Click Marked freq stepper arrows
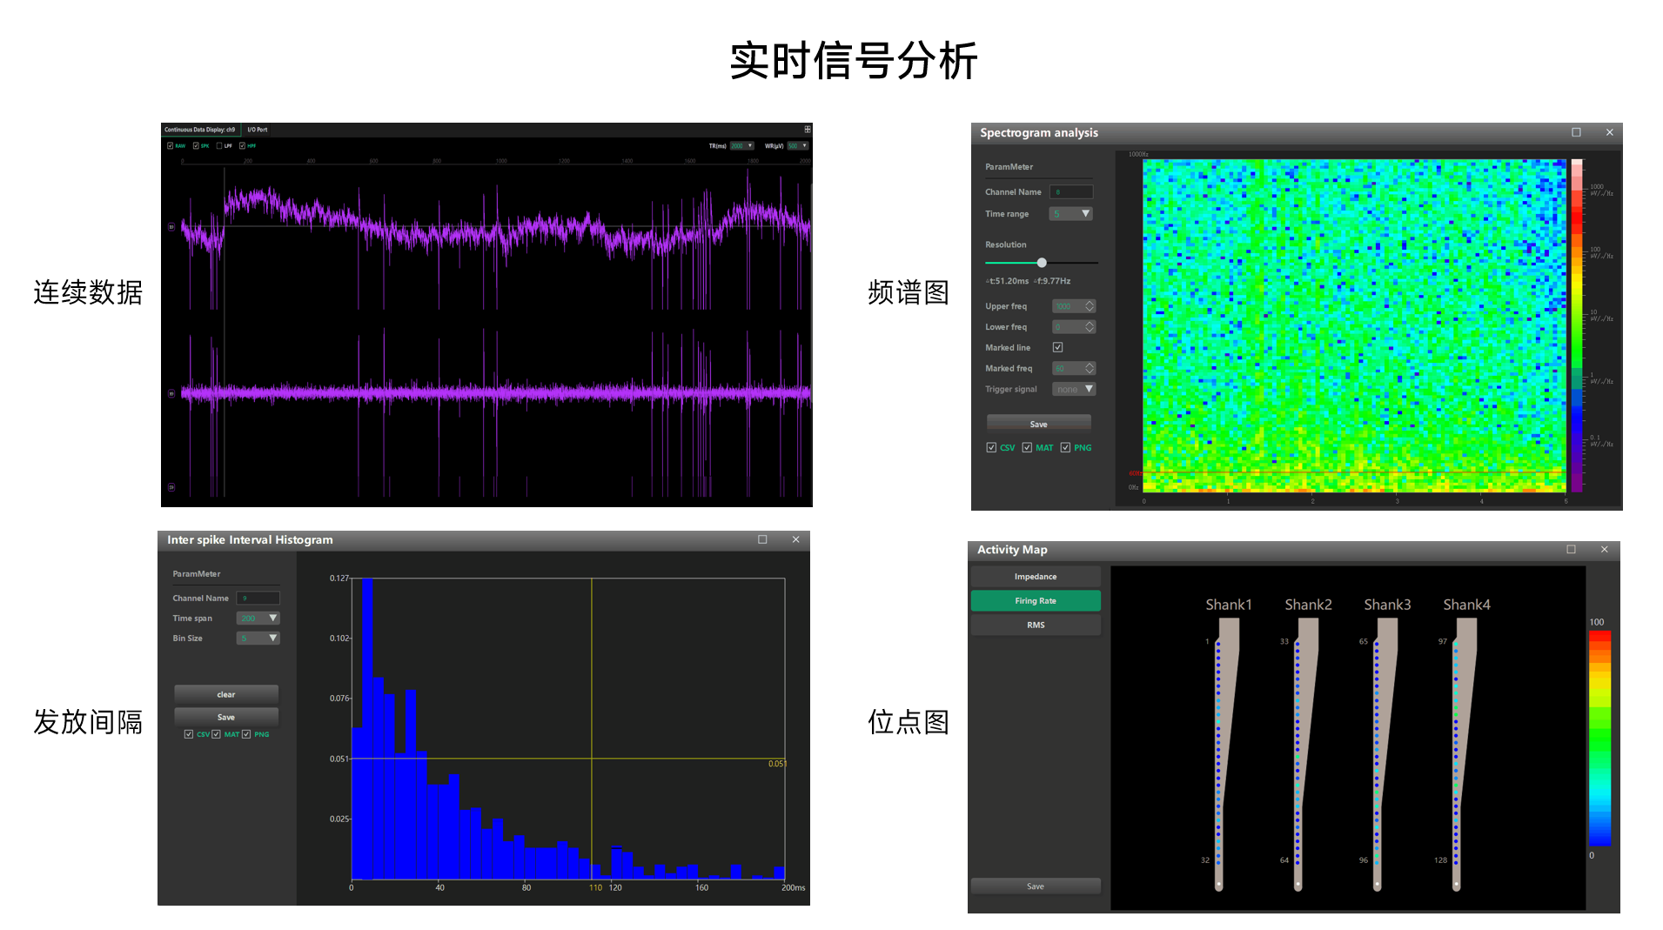The height and width of the screenshot is (930, 1663). [x=1090, y=369]
